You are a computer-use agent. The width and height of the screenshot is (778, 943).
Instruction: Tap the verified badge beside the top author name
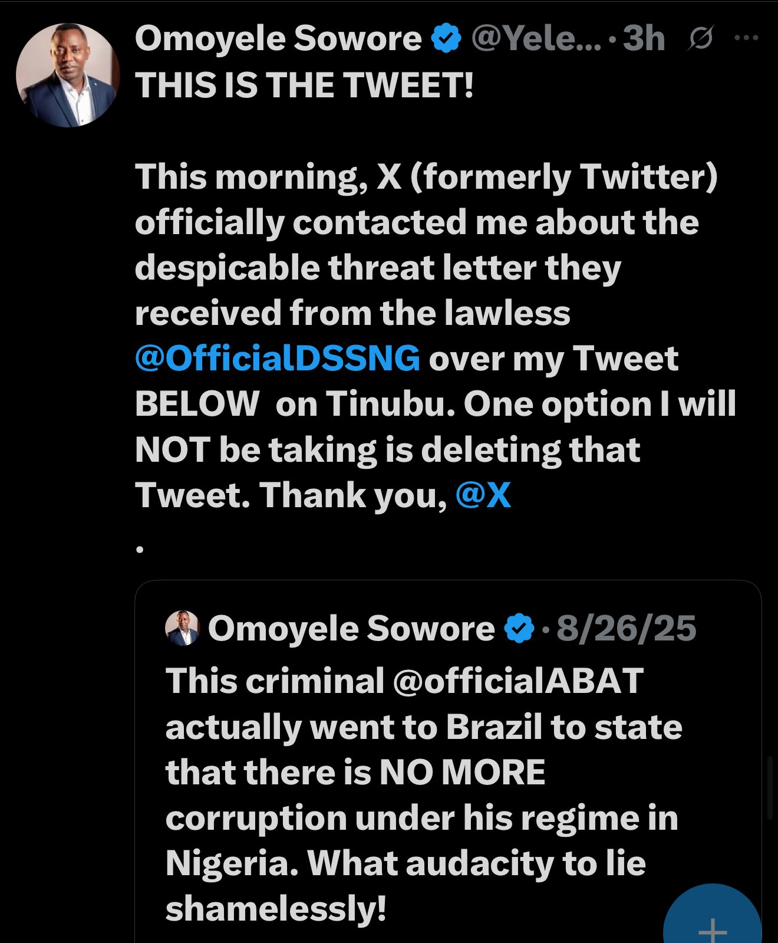pyautogui.click(x=446, y=39)
